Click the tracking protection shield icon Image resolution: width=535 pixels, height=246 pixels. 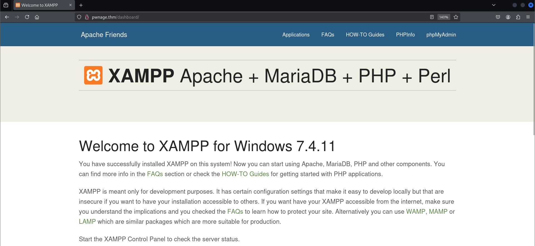point(79,17)
